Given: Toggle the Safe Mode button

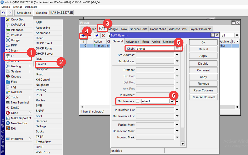Looking at the screenshot, I should coord(24,13).
